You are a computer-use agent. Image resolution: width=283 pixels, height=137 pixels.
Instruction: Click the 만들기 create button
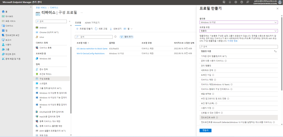[x=205, y=131]
